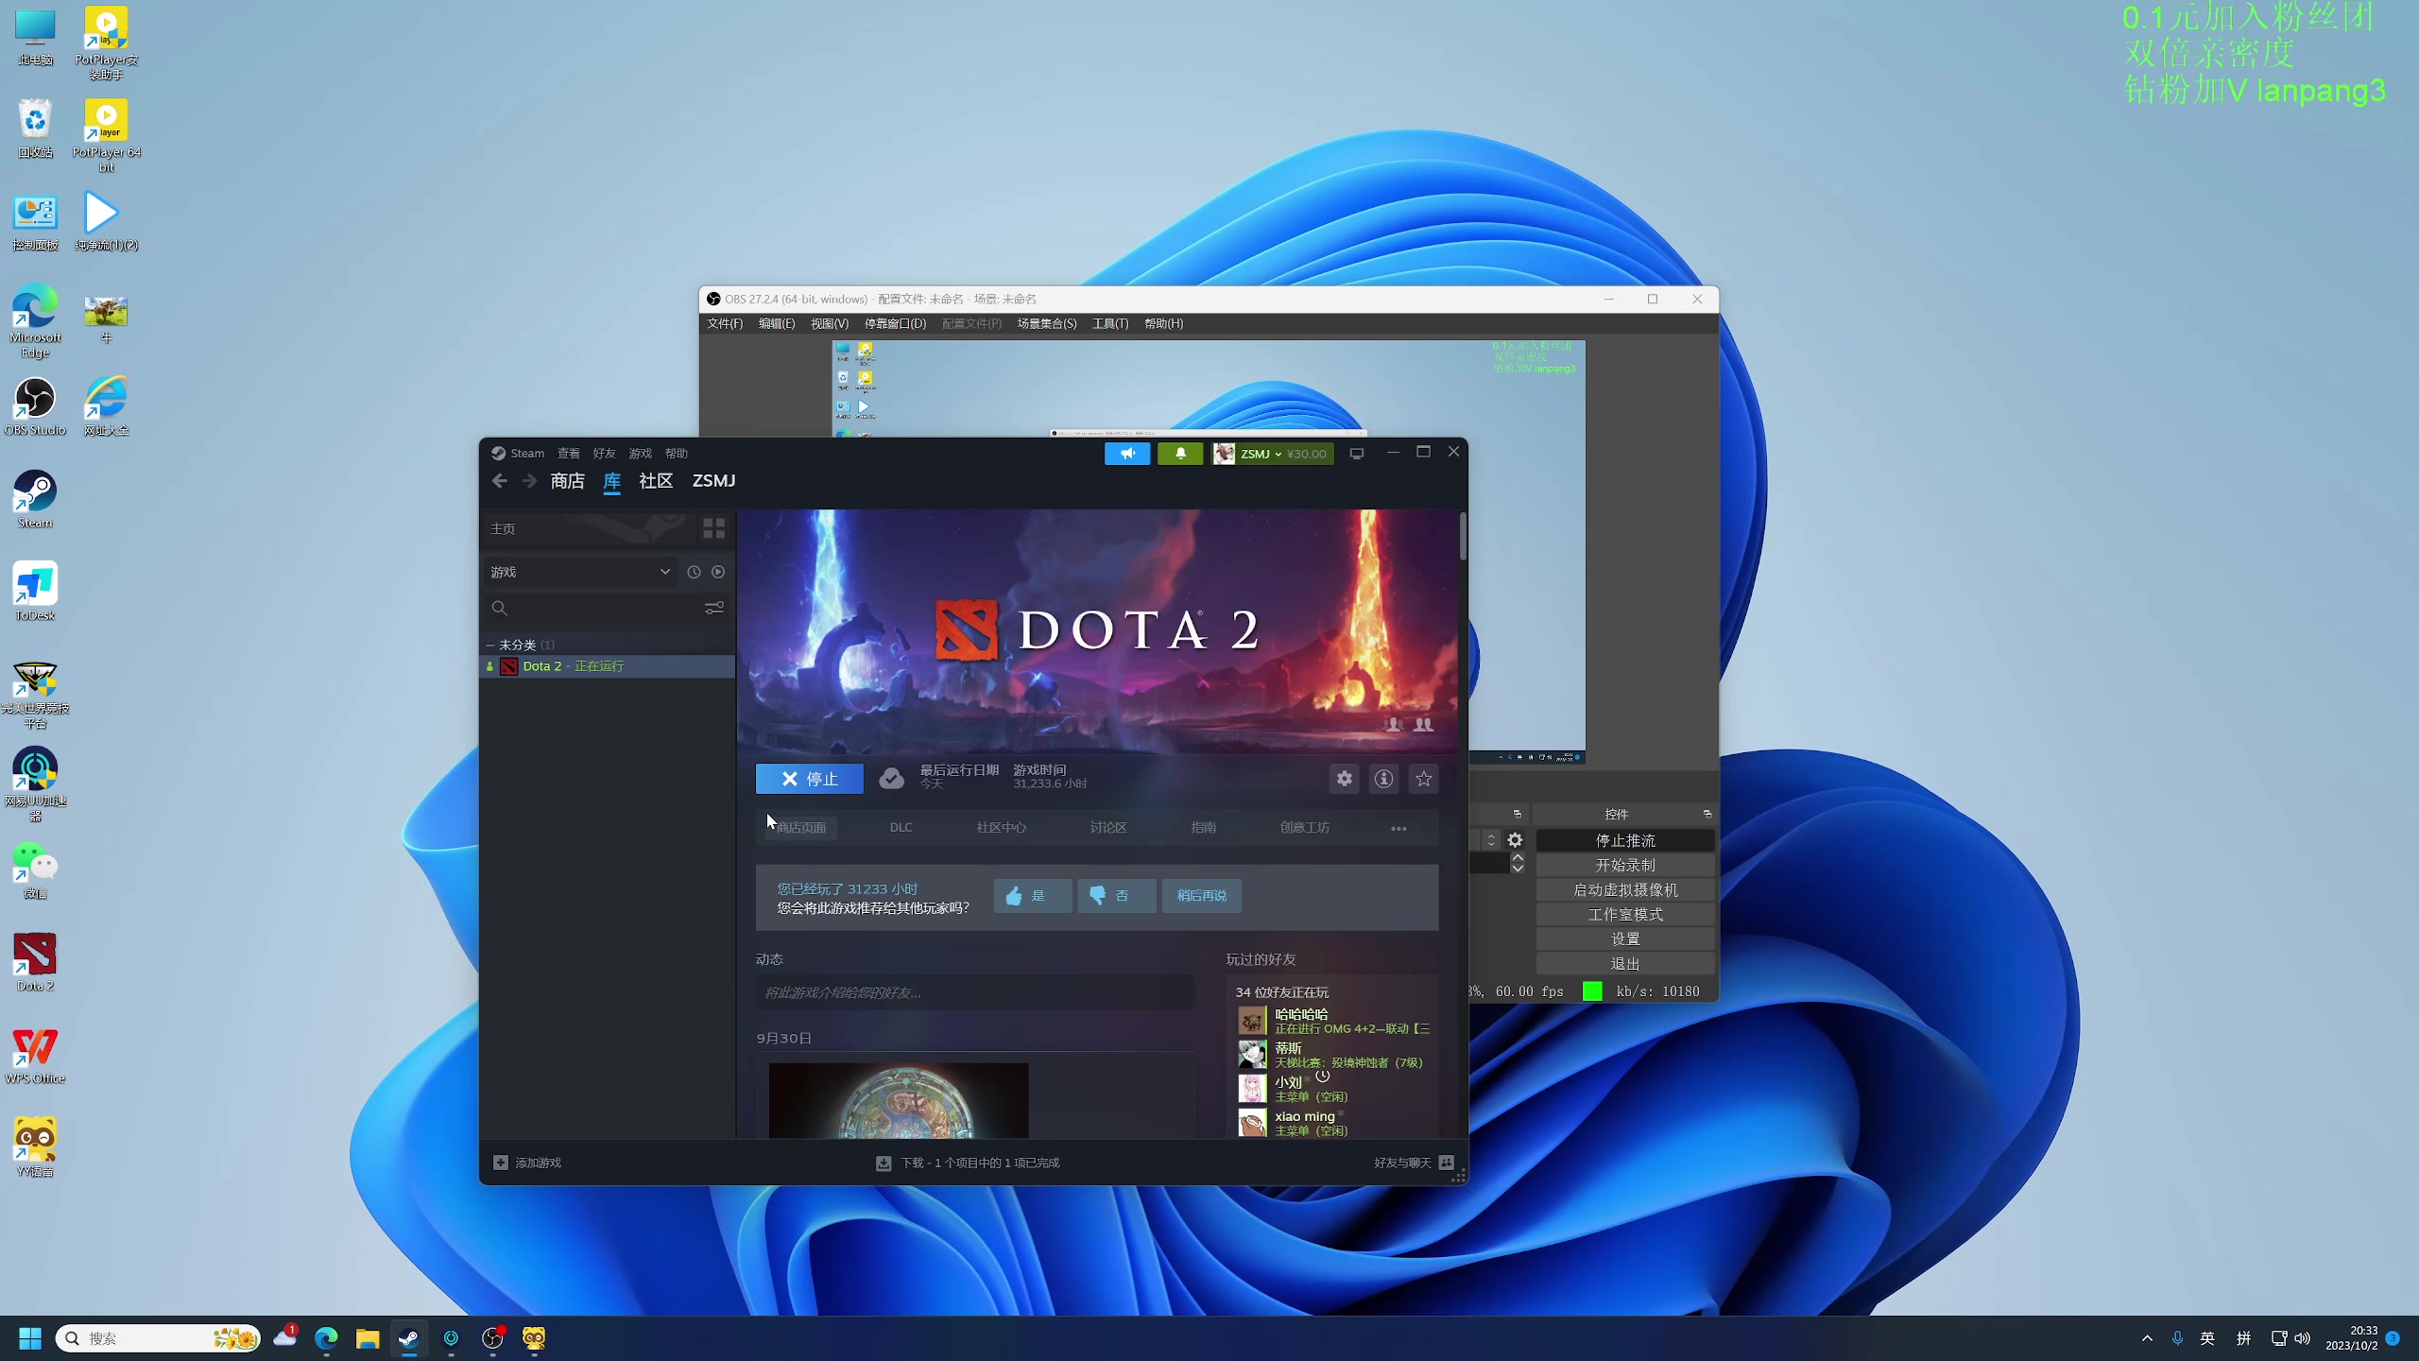Toggle sort by recent activity clock
The width and height of the screenshot is (2419, 1361).
coord(694,572)
